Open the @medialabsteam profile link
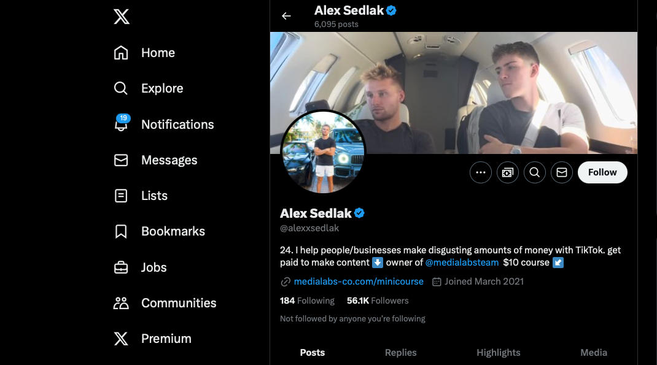657x365 pixels. click(462, 263)
